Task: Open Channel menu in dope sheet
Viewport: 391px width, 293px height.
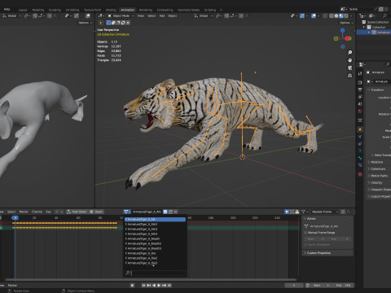Action: click(x=37, y=212)
